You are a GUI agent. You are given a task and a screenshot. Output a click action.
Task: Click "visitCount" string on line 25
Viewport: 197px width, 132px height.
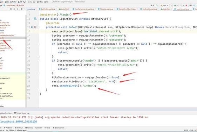pyautogui.click(x=96, y=82)
